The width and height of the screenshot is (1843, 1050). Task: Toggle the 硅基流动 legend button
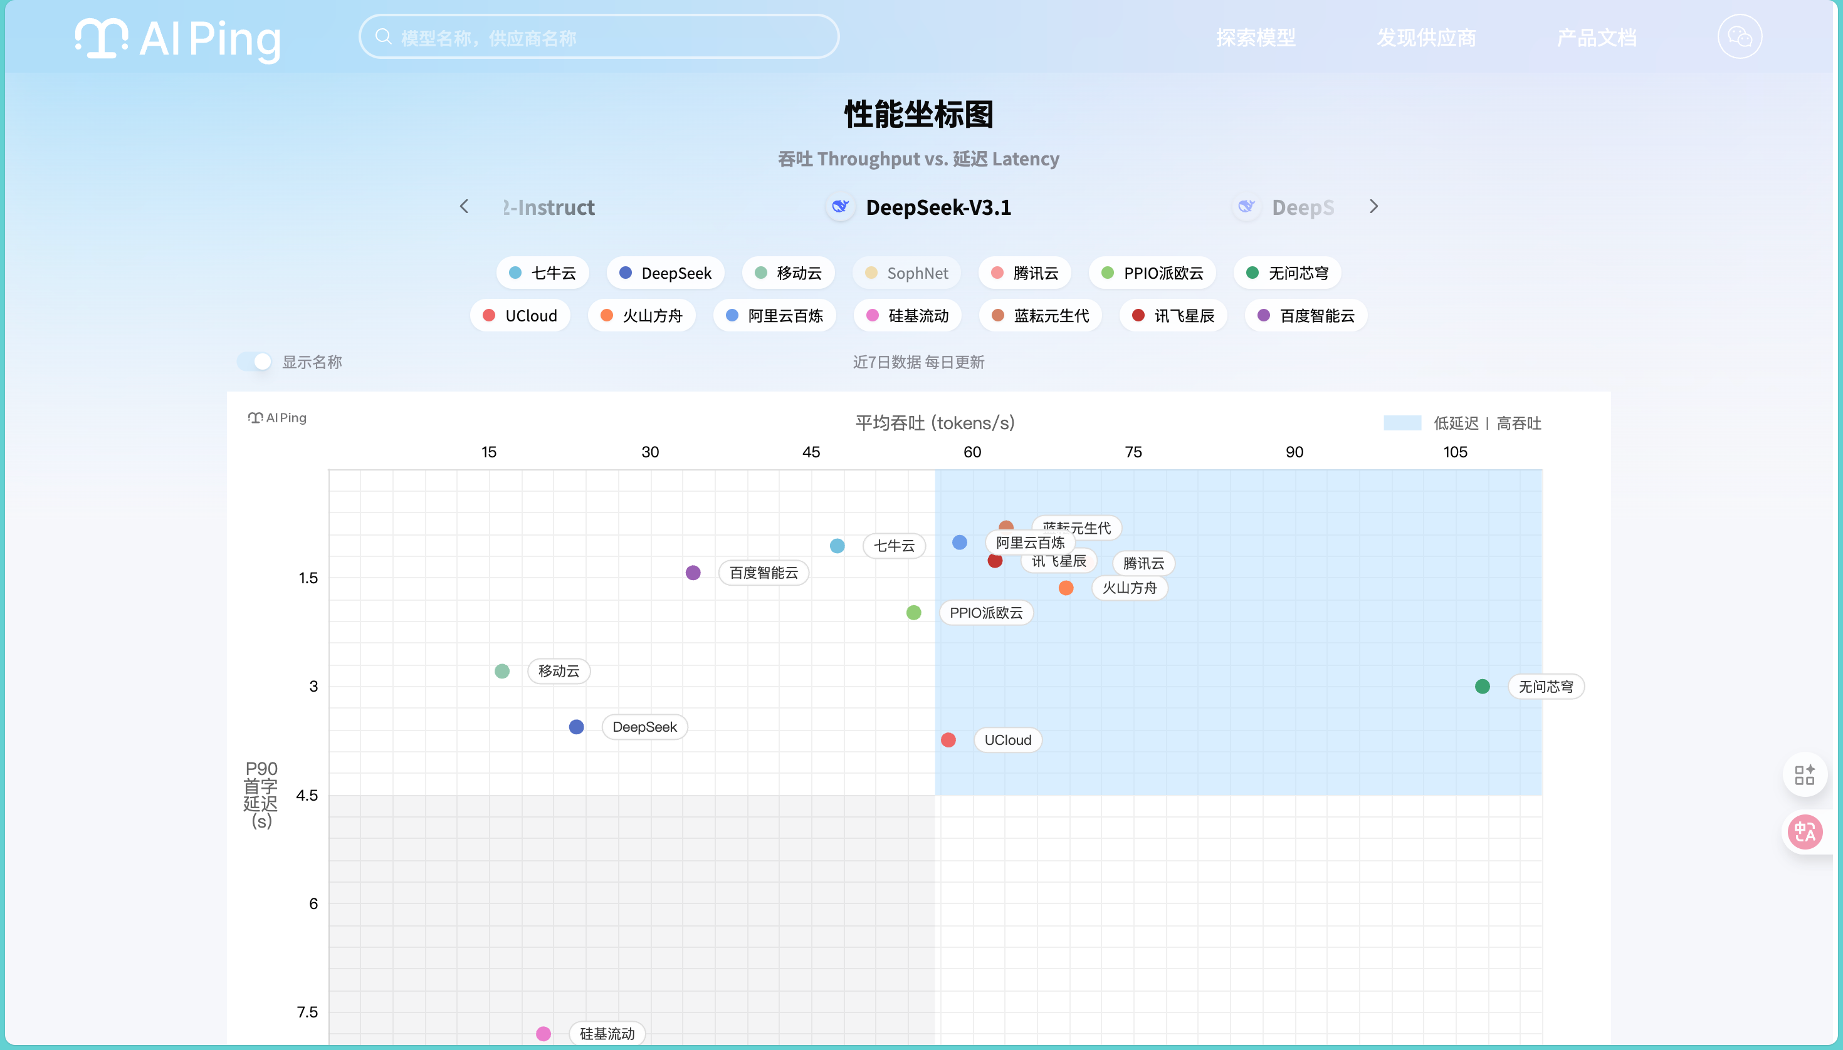(x=907, y=316)
